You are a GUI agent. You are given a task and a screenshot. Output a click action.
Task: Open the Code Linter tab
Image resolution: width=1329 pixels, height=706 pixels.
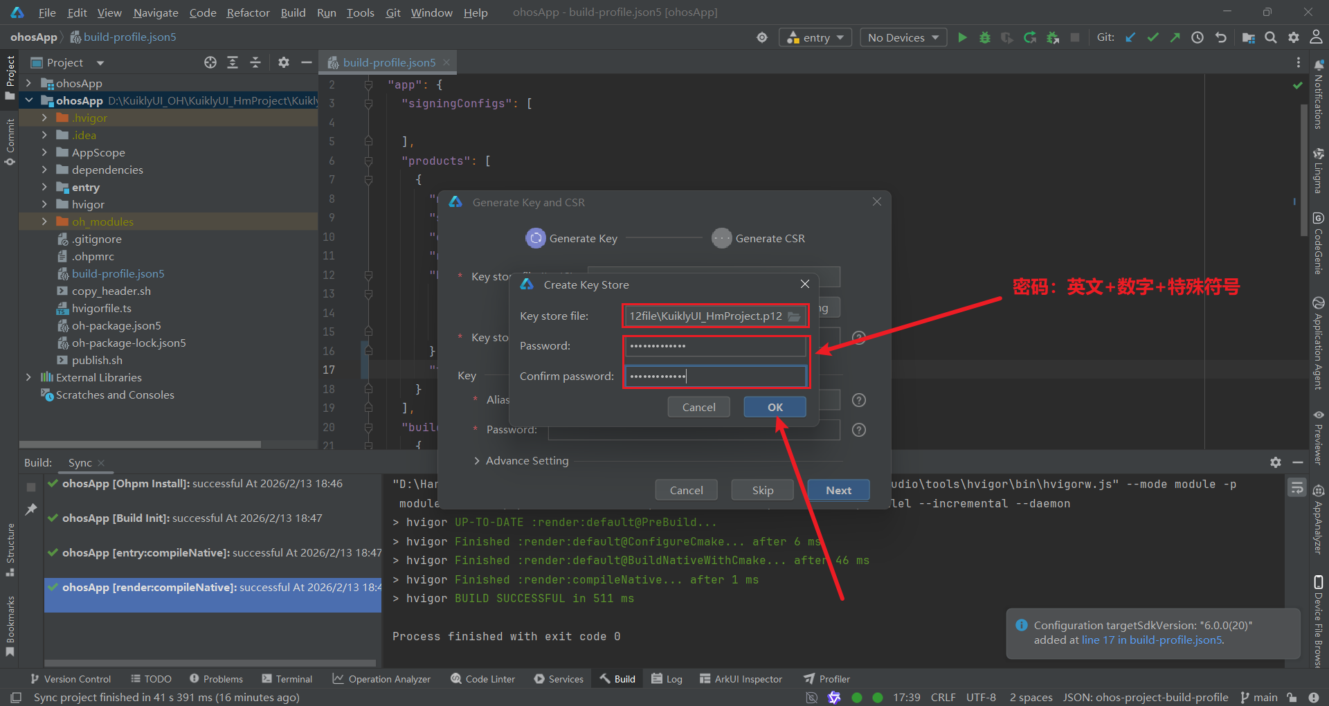click(483, 679)
